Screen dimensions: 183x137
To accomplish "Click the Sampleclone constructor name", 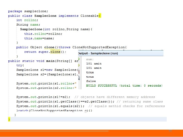I will point(31,29).
